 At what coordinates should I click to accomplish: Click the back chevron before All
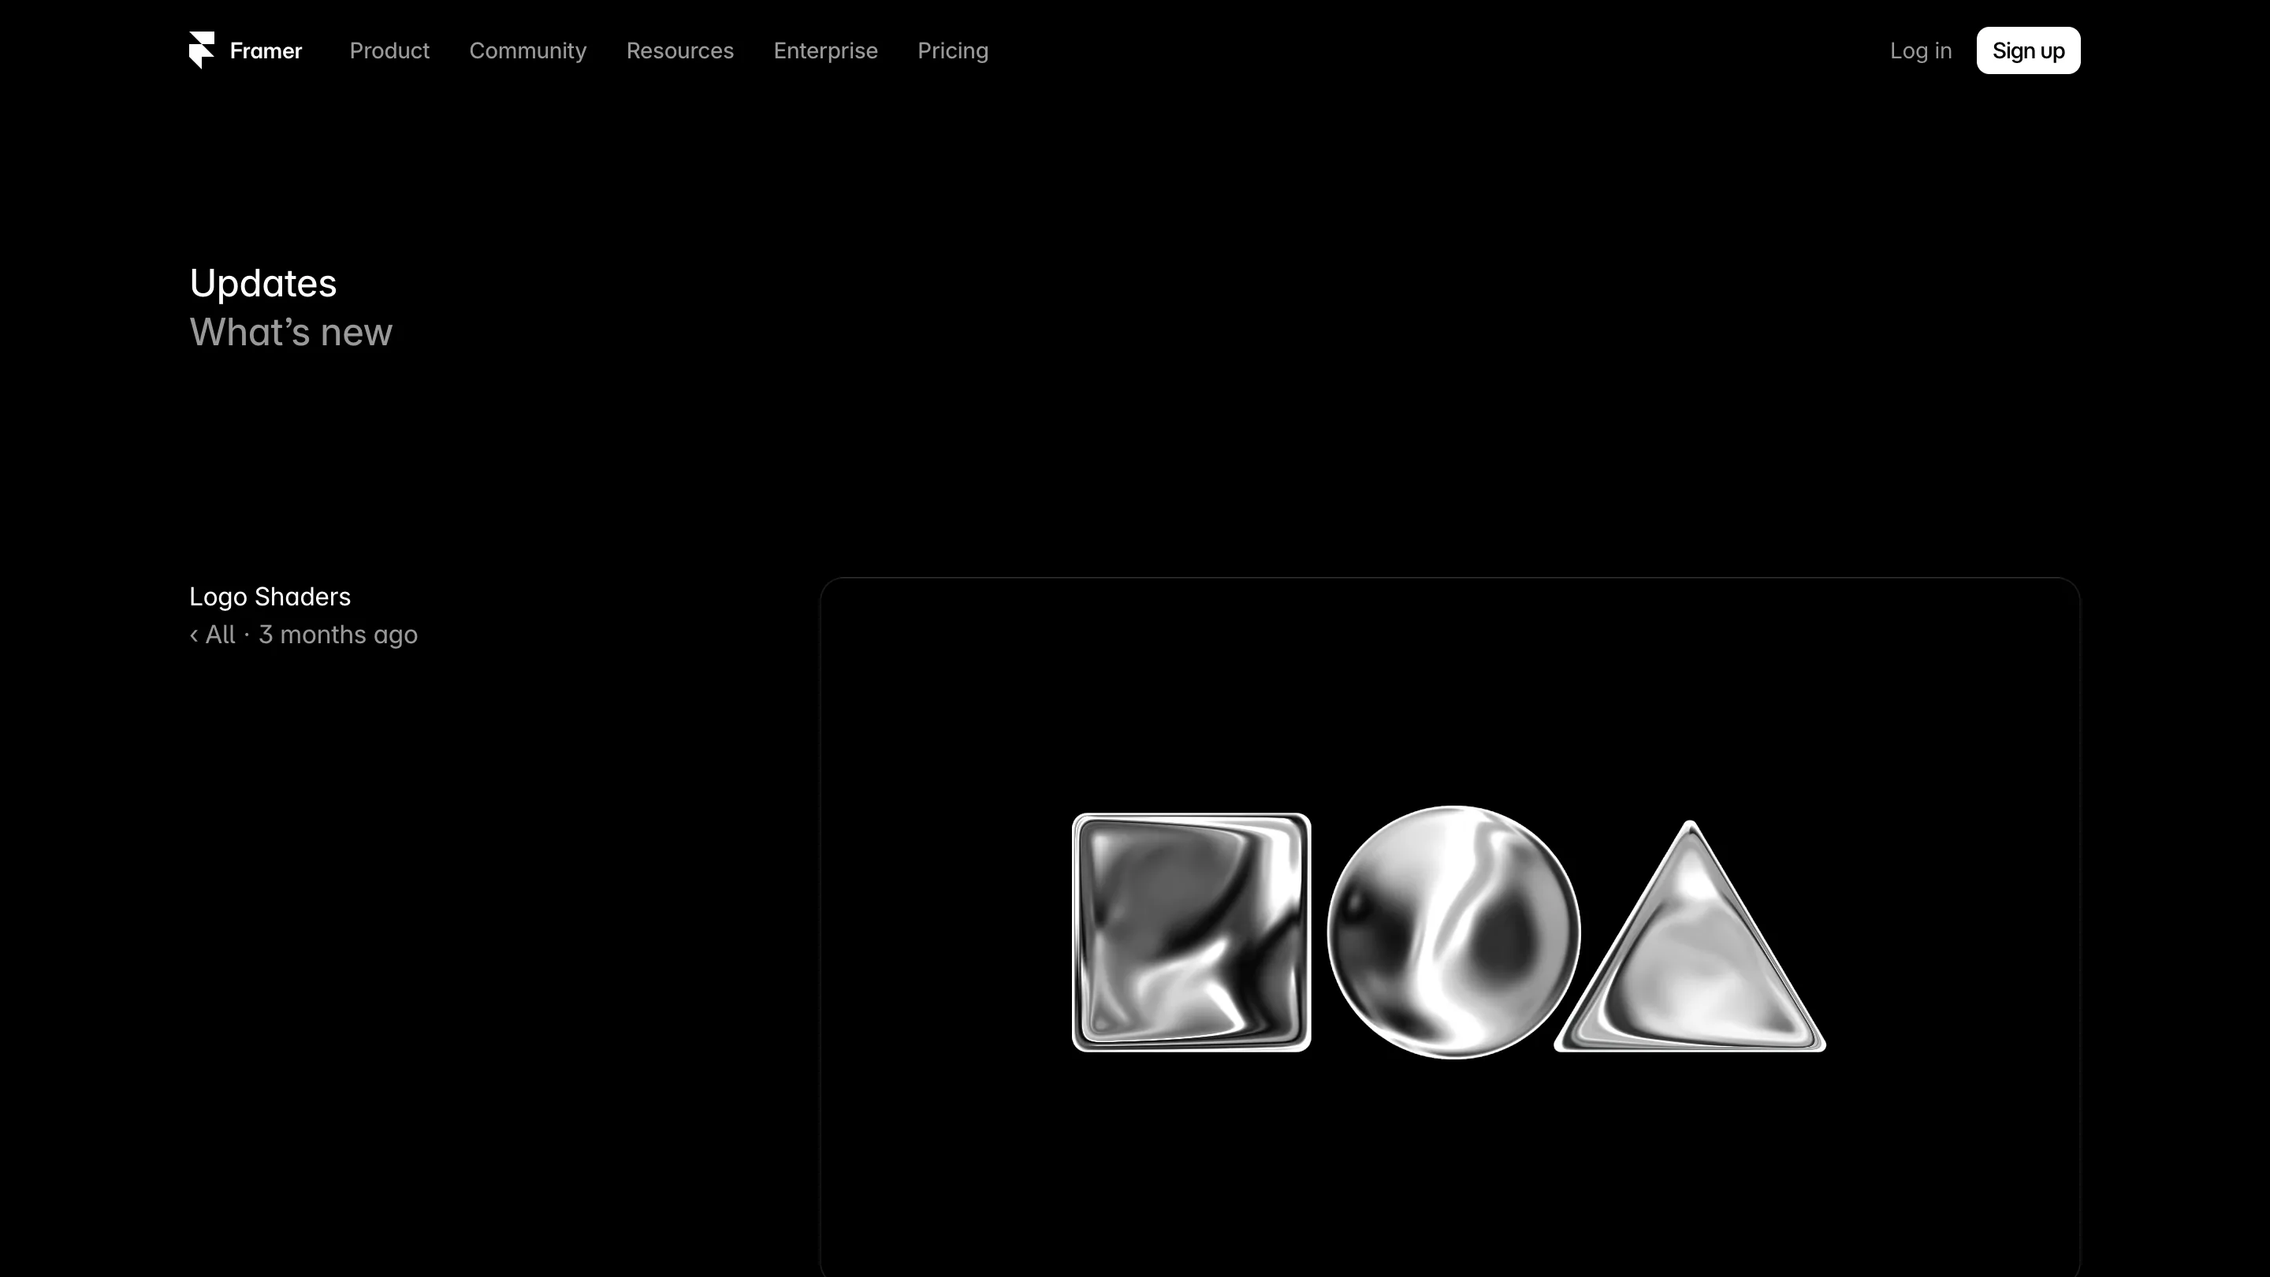pos(194,635)
